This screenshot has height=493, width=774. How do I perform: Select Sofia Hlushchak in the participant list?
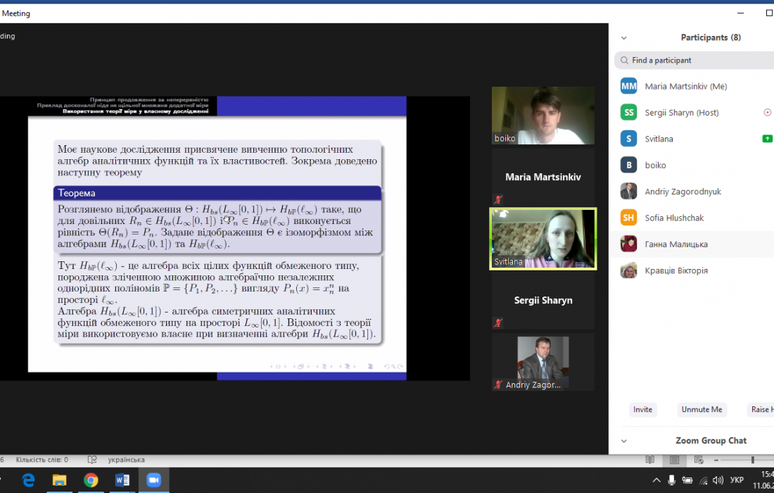point(674,218)
